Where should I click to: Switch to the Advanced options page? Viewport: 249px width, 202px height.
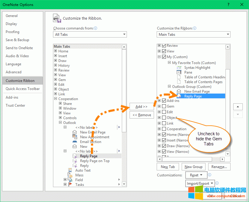[13, 72]
